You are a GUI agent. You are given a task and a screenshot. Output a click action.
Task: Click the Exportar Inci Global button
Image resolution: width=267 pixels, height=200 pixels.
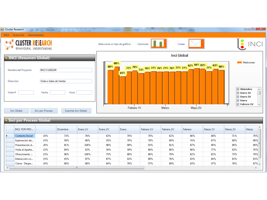[x=76, y=111]
